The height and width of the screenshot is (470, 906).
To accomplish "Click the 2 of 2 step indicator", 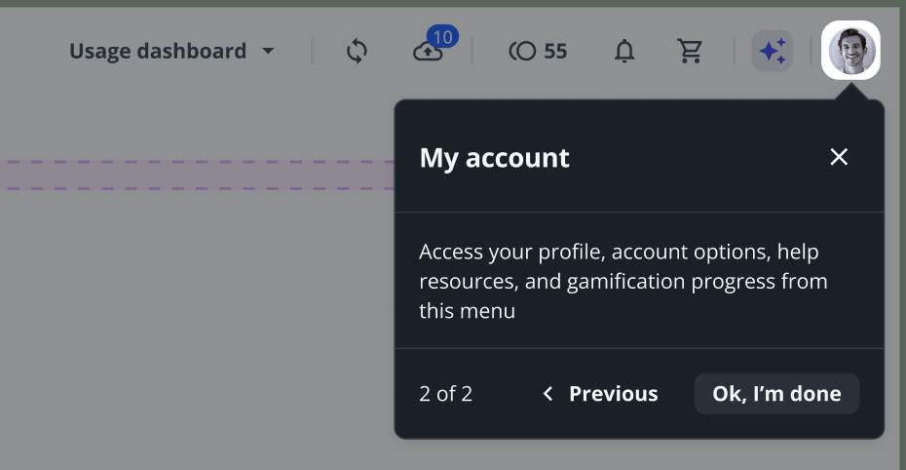I will 445,394.
